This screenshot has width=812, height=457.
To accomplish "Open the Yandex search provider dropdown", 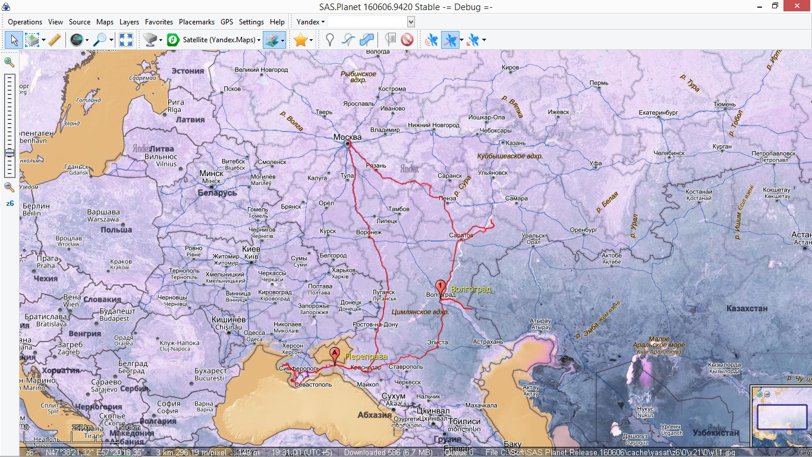I will [311, 21].
